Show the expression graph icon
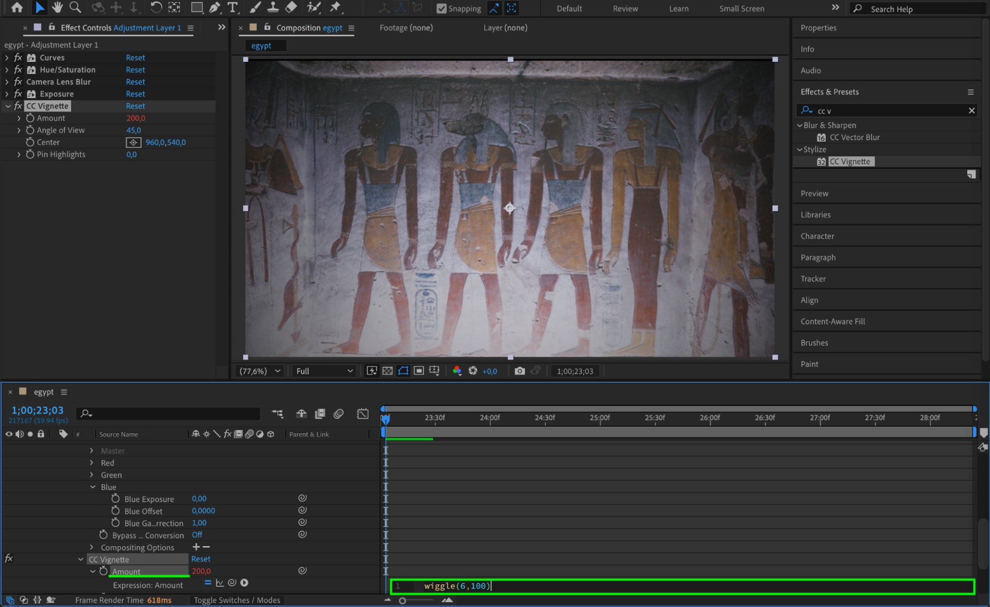 220,583
